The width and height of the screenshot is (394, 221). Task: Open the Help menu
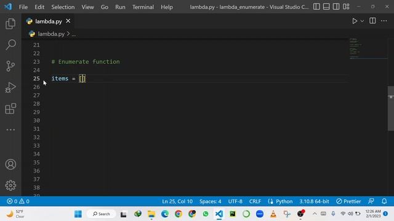[x=167, y=7]
